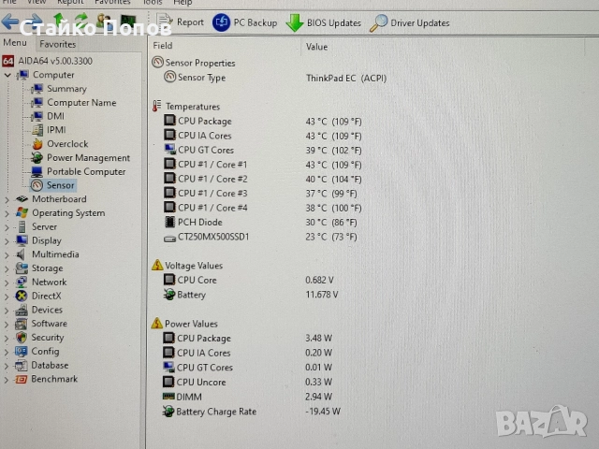Open the Summary page
Screen dimensions: 599x449
tap(60, 89)
